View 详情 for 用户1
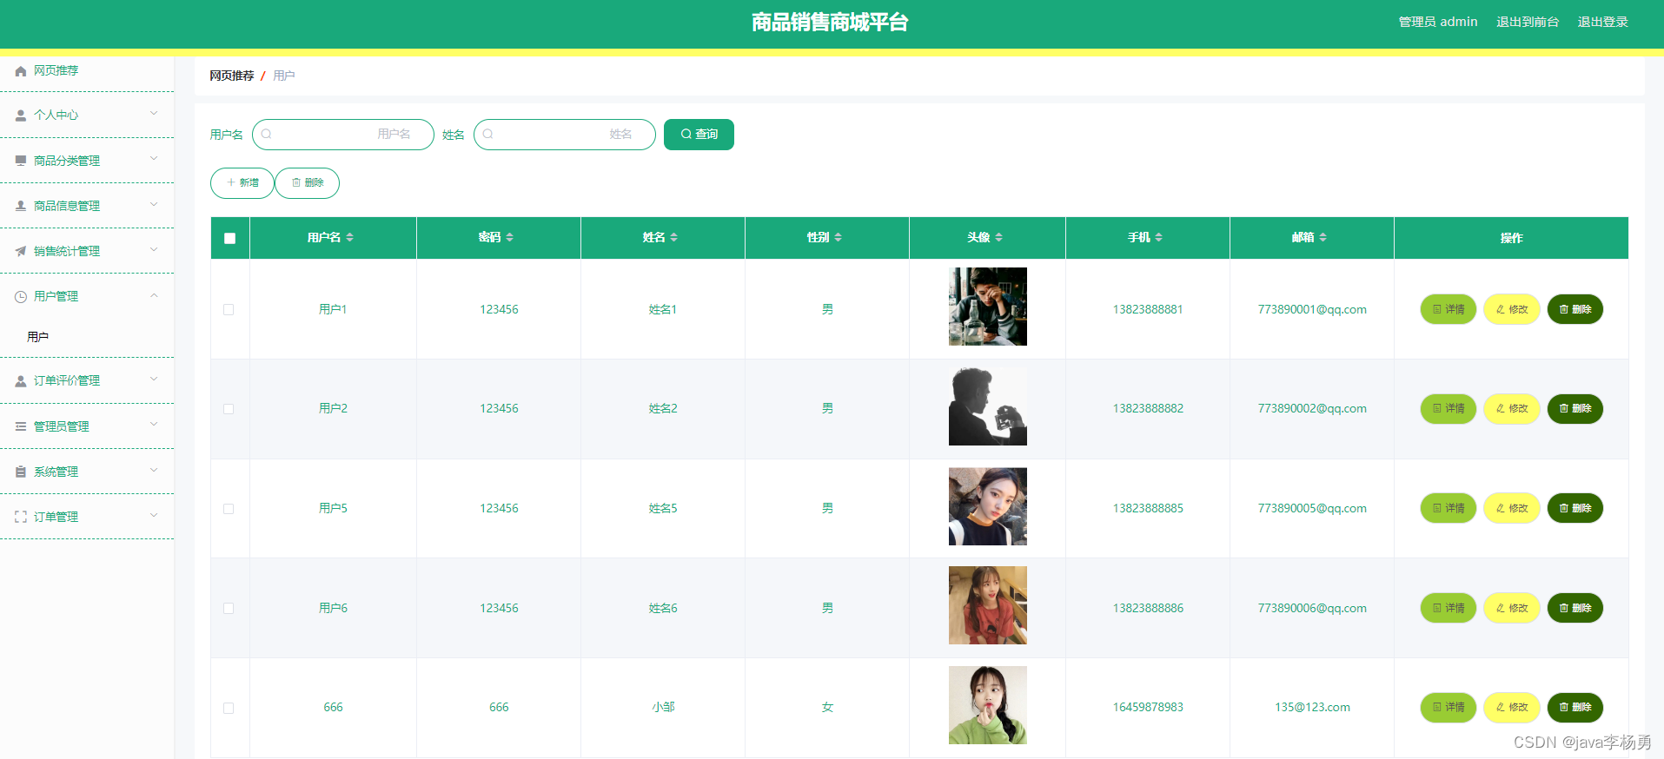The image size is (1664, 759). (1449, 309)
